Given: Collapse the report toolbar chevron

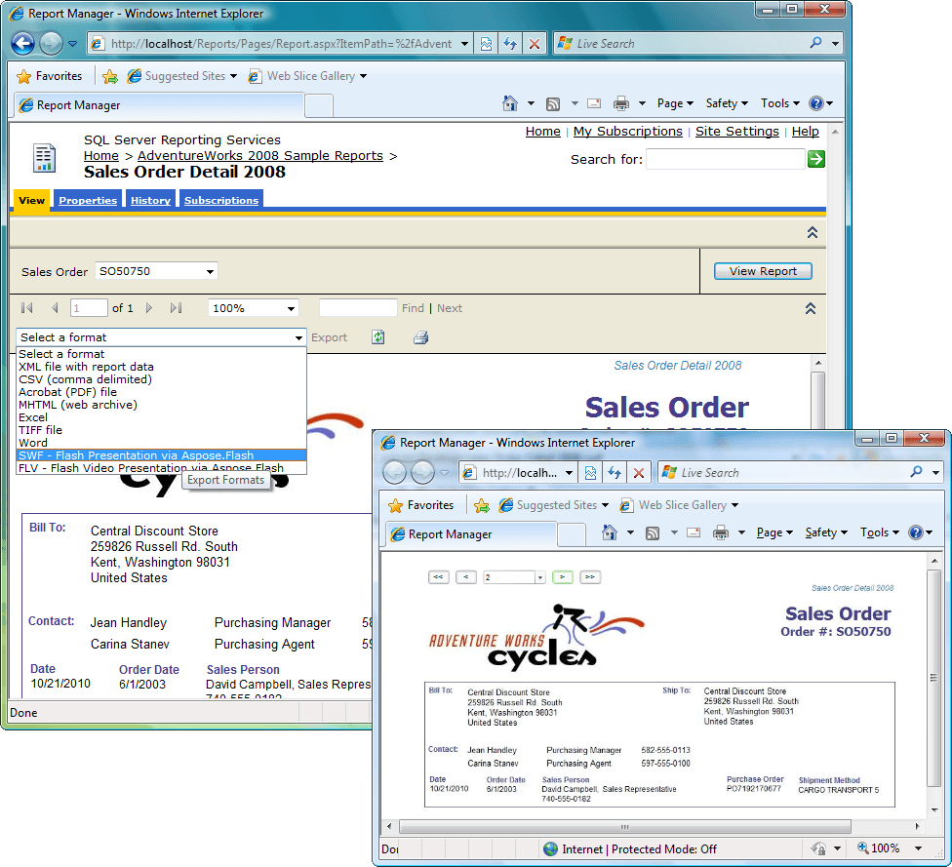Looking at the screenshot, I should point(811,308).
